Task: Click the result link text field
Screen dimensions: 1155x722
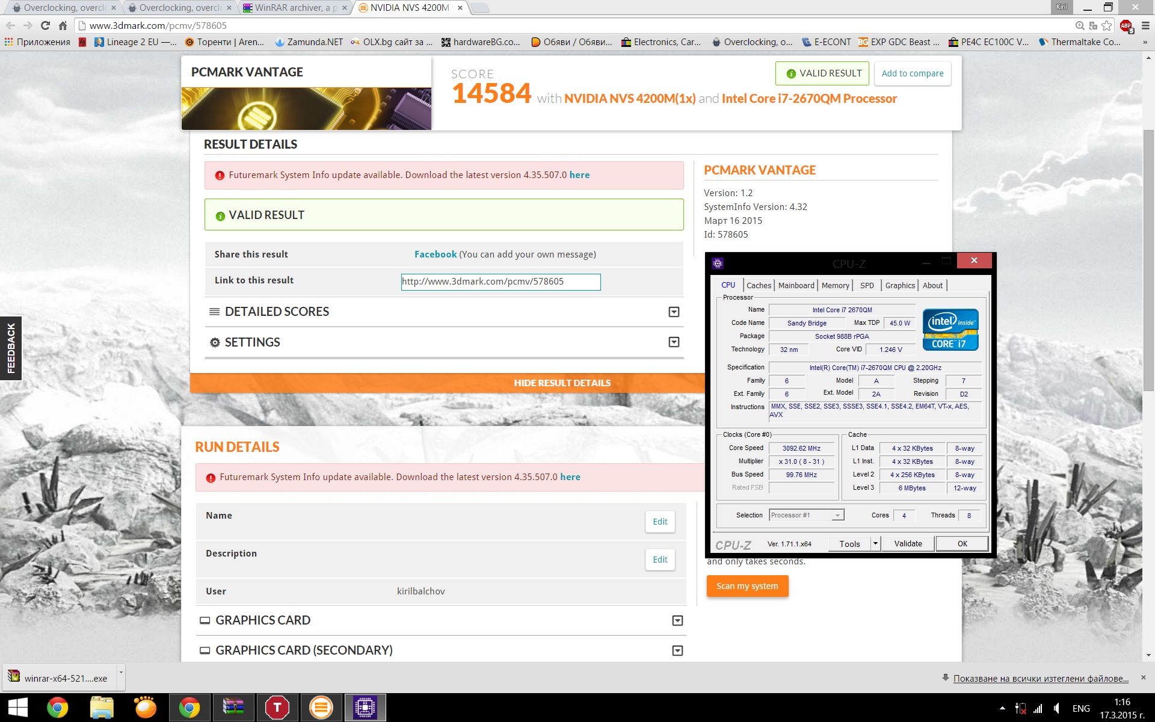Action: pyautogui.click(x=501, y=282)
